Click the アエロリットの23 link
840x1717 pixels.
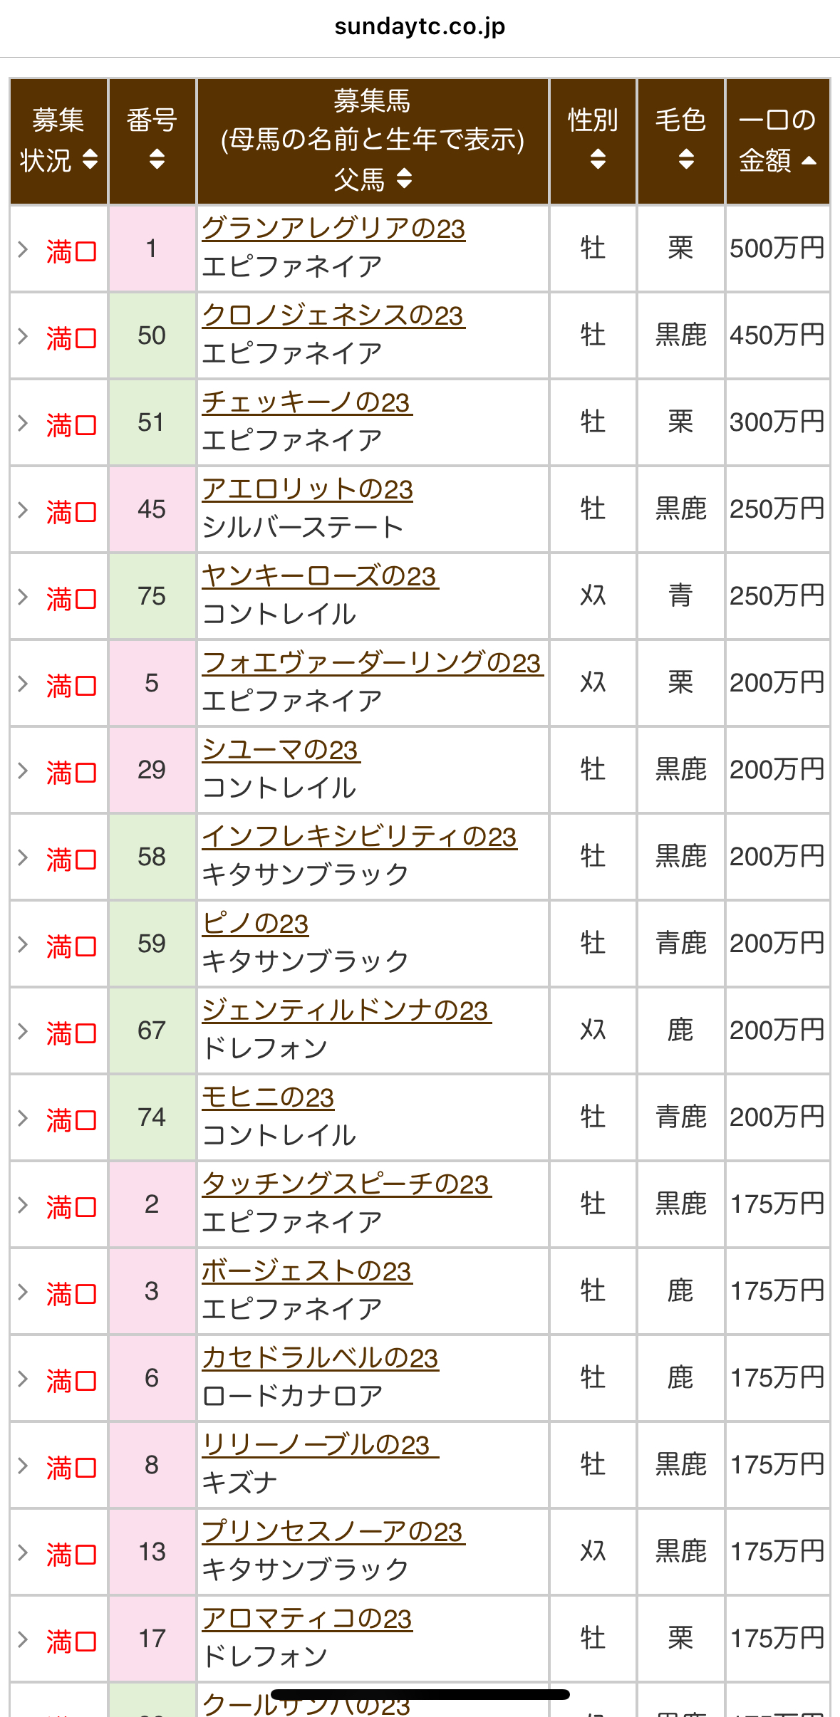pos(307,490)
